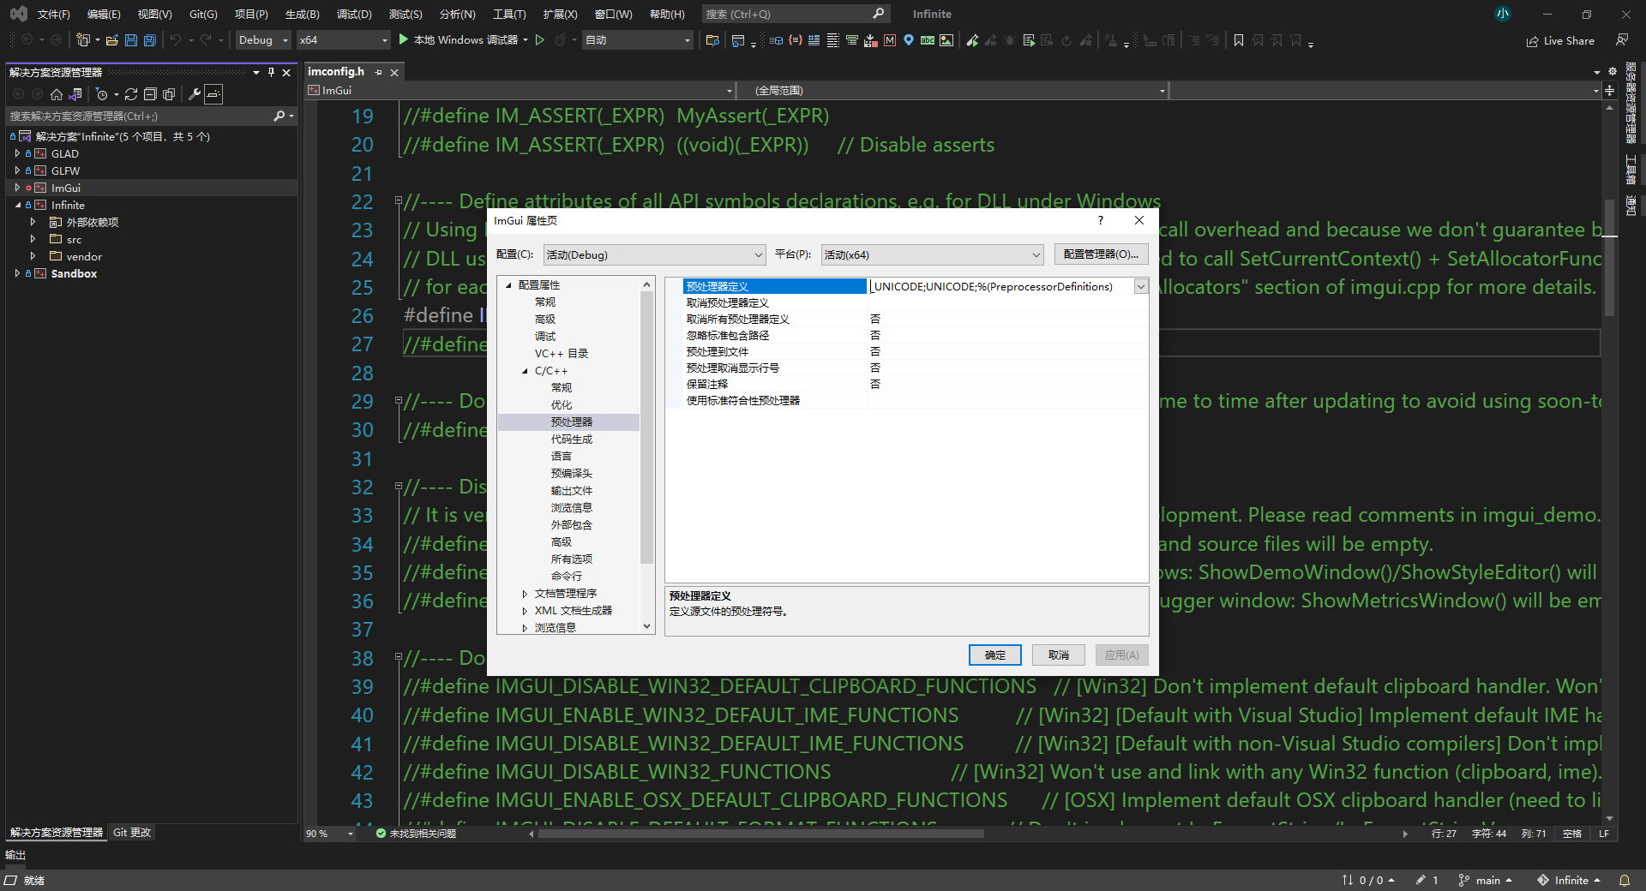Click the Sync with active document icon
1646x891 pixels.
pos(131,94)
